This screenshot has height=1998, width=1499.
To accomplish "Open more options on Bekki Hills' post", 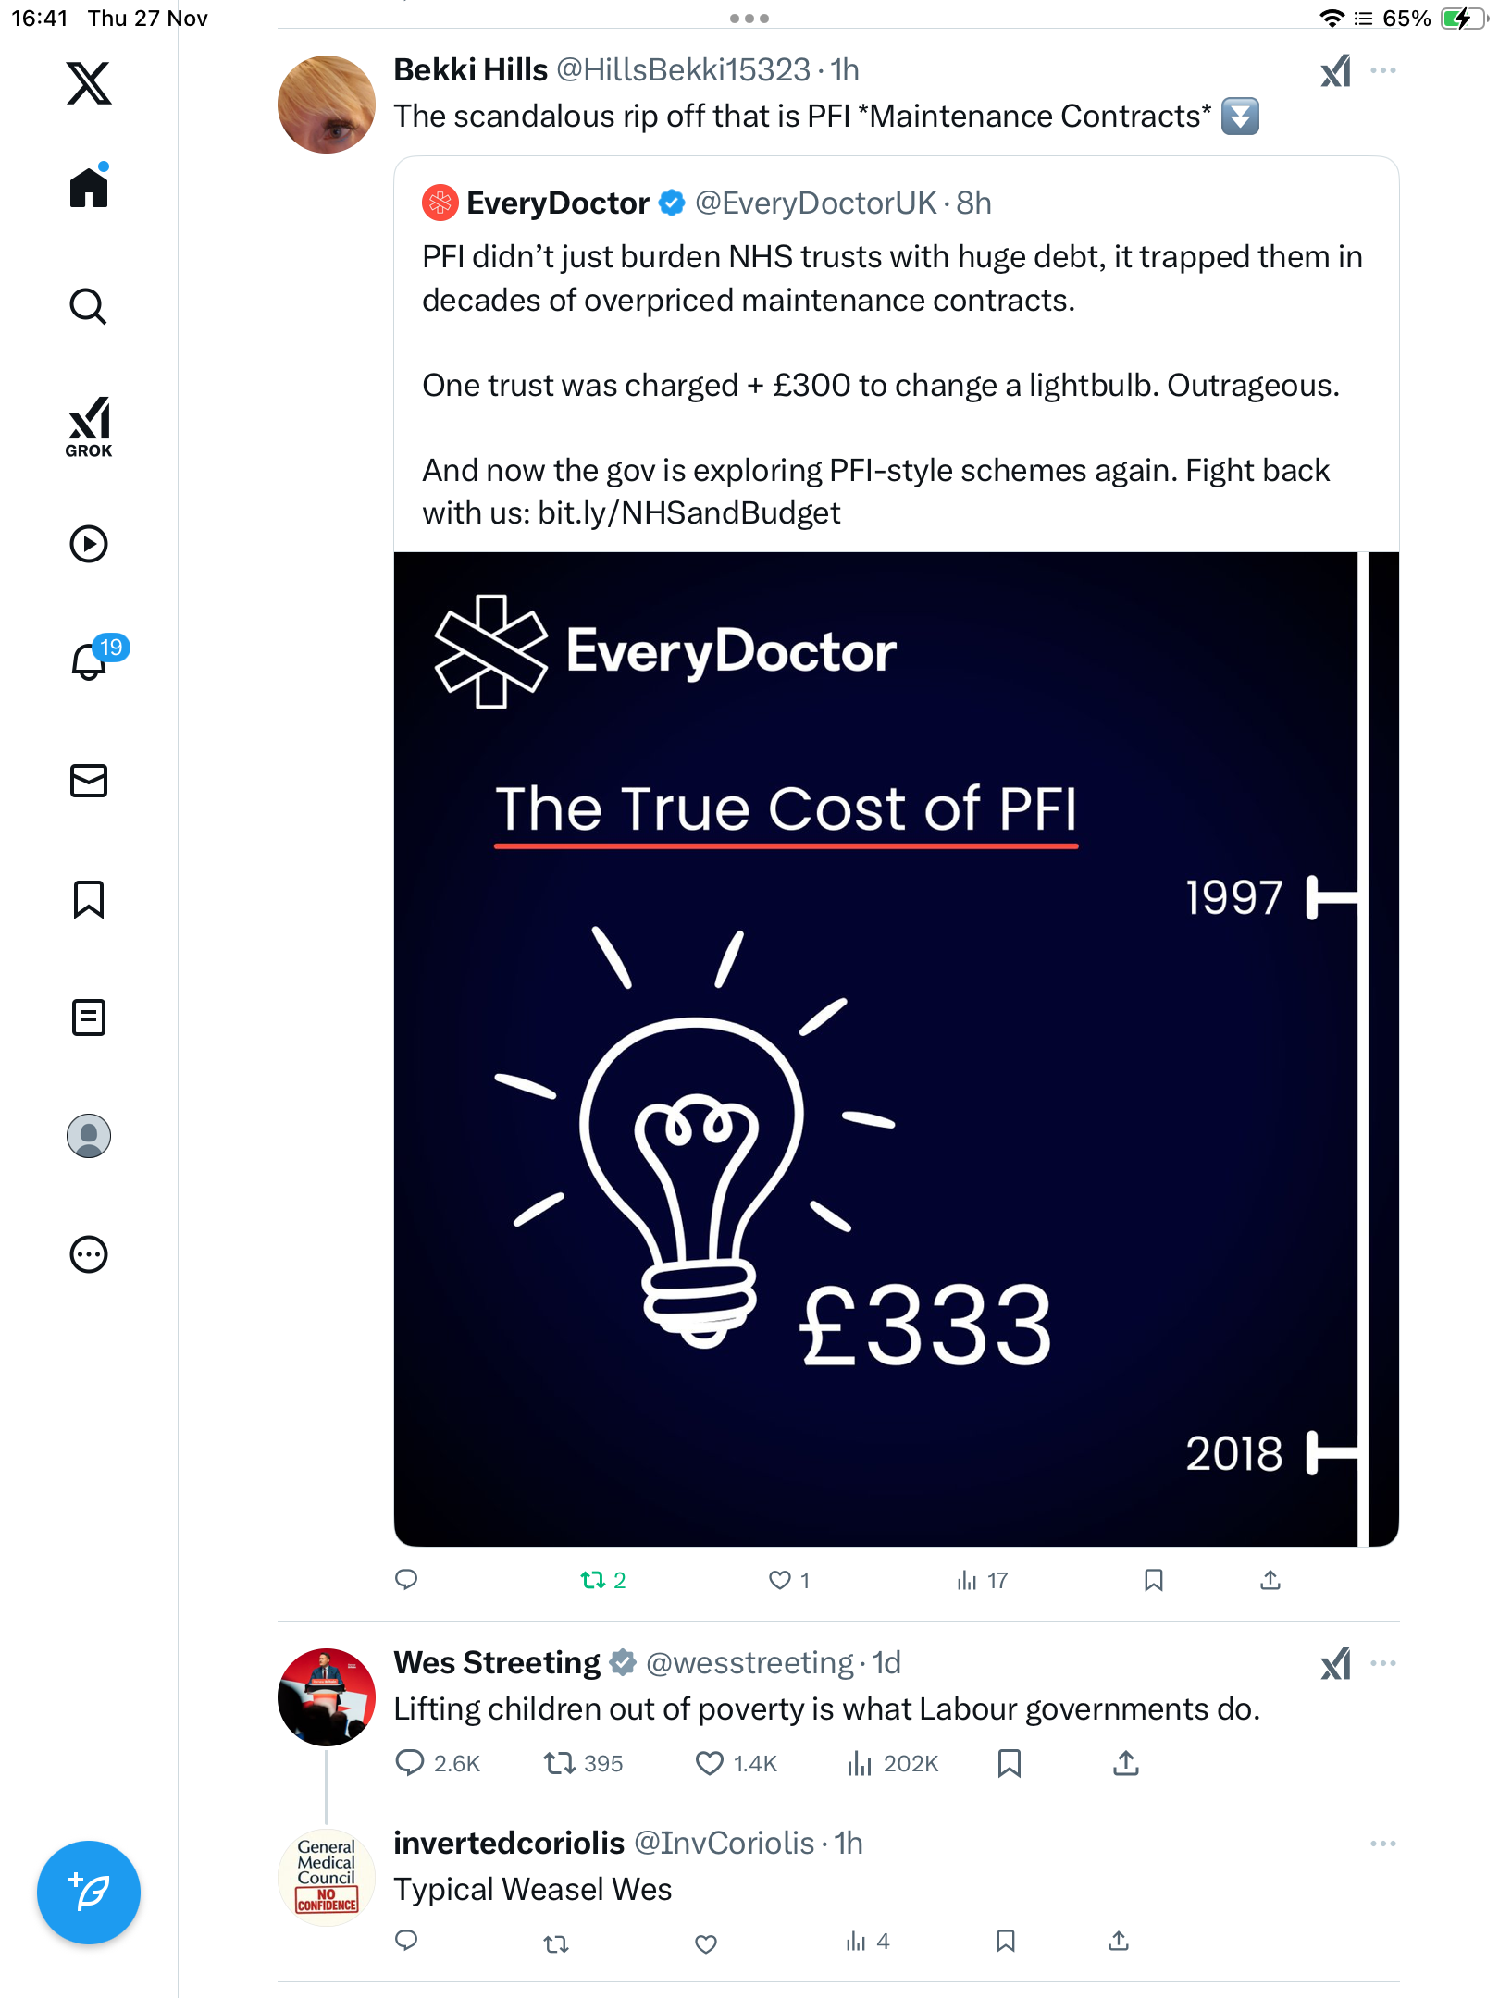I will coord(1383,71).
